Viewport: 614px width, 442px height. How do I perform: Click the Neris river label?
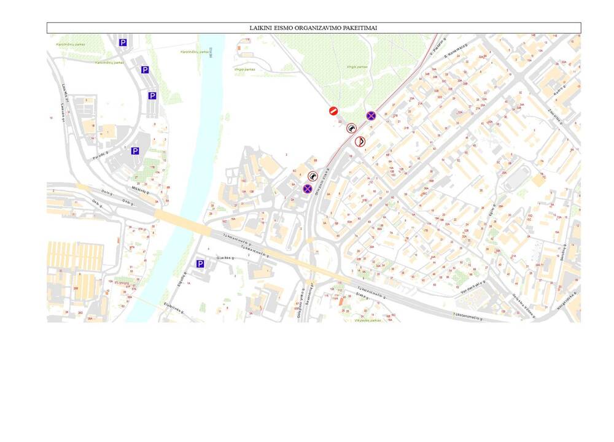pyautogui.click(x=211, y=52)
